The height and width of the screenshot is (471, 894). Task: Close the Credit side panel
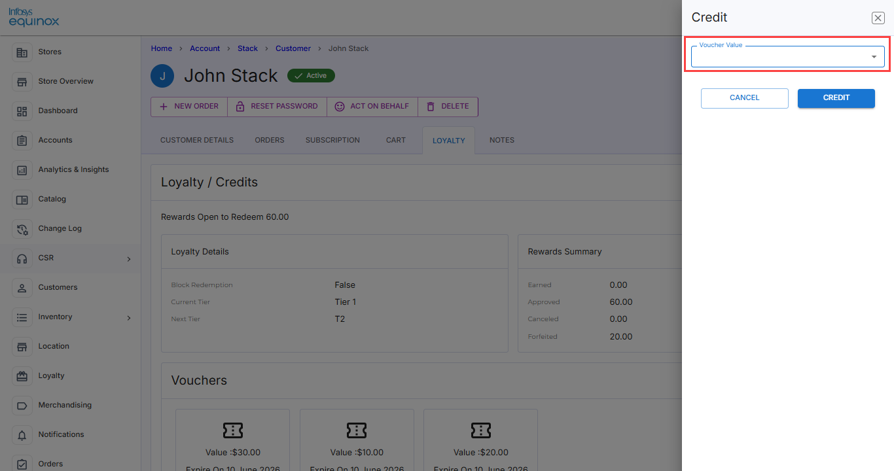878,18
